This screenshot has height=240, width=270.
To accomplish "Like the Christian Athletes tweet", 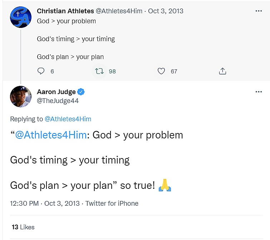I will (x=161, y=71).
